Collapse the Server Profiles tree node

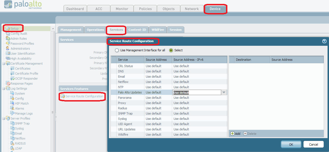tap(4, 118)
